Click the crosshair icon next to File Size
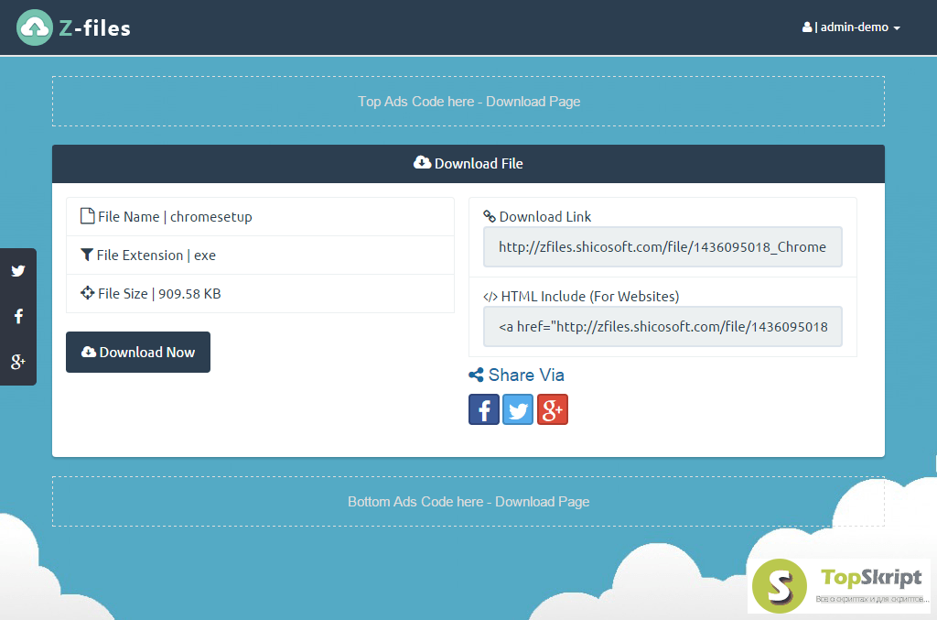937x620 pixels. click(x=87, y=293)
